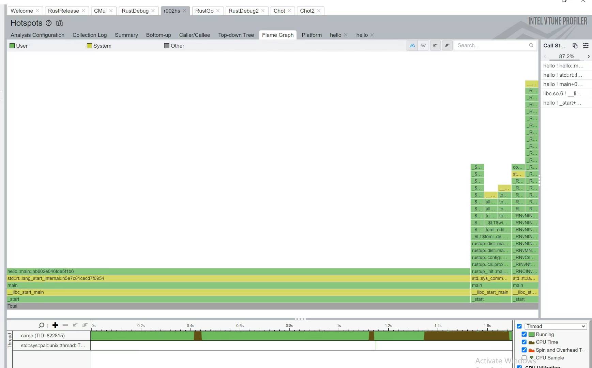This screenshot has width=592, height=368.
Task: Select the std::sys::pal::unix::thread row
Action: pos(52,346)
